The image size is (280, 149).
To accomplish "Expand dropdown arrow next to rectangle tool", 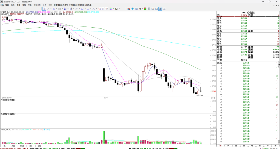I will tap(85, 9).
